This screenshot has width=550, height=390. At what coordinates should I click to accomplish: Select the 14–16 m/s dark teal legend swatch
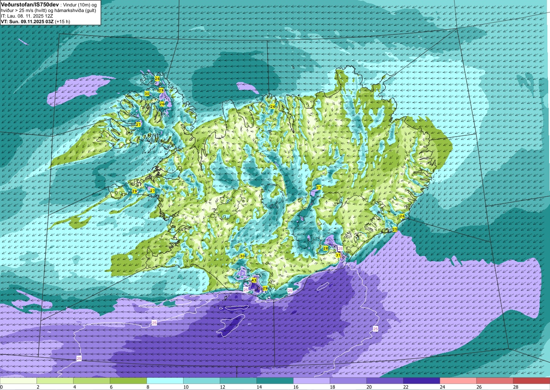[x=275, y=381]
